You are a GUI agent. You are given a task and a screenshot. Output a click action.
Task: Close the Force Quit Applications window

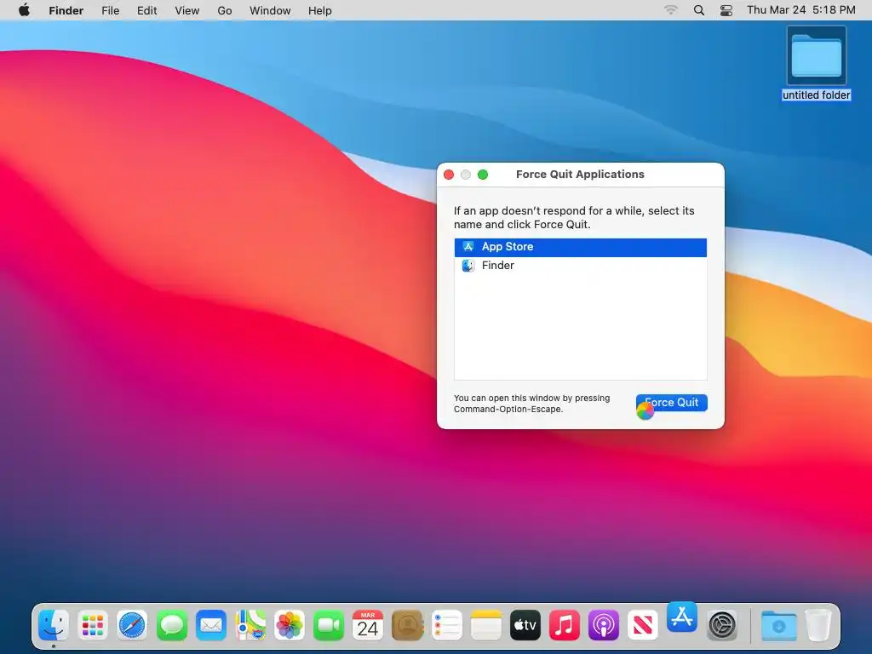(449, 175)
